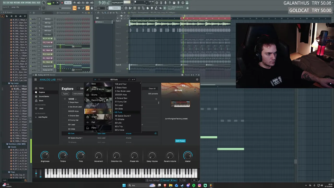Click the FL Studio pause/play button
334x188 pixels.
point(53,3)
